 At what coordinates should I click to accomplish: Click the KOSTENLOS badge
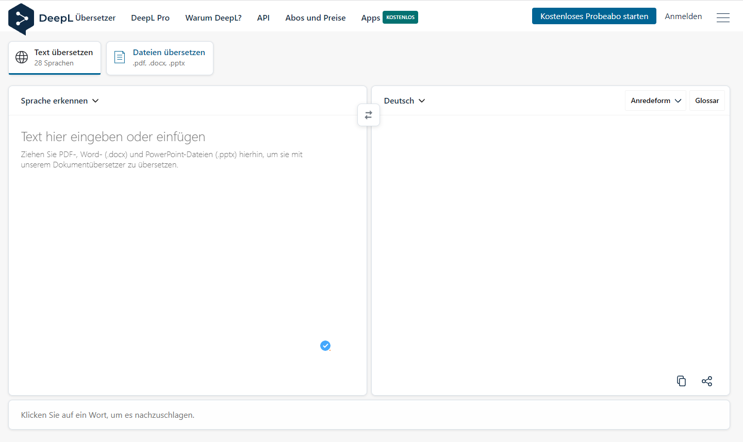(401, 17)
